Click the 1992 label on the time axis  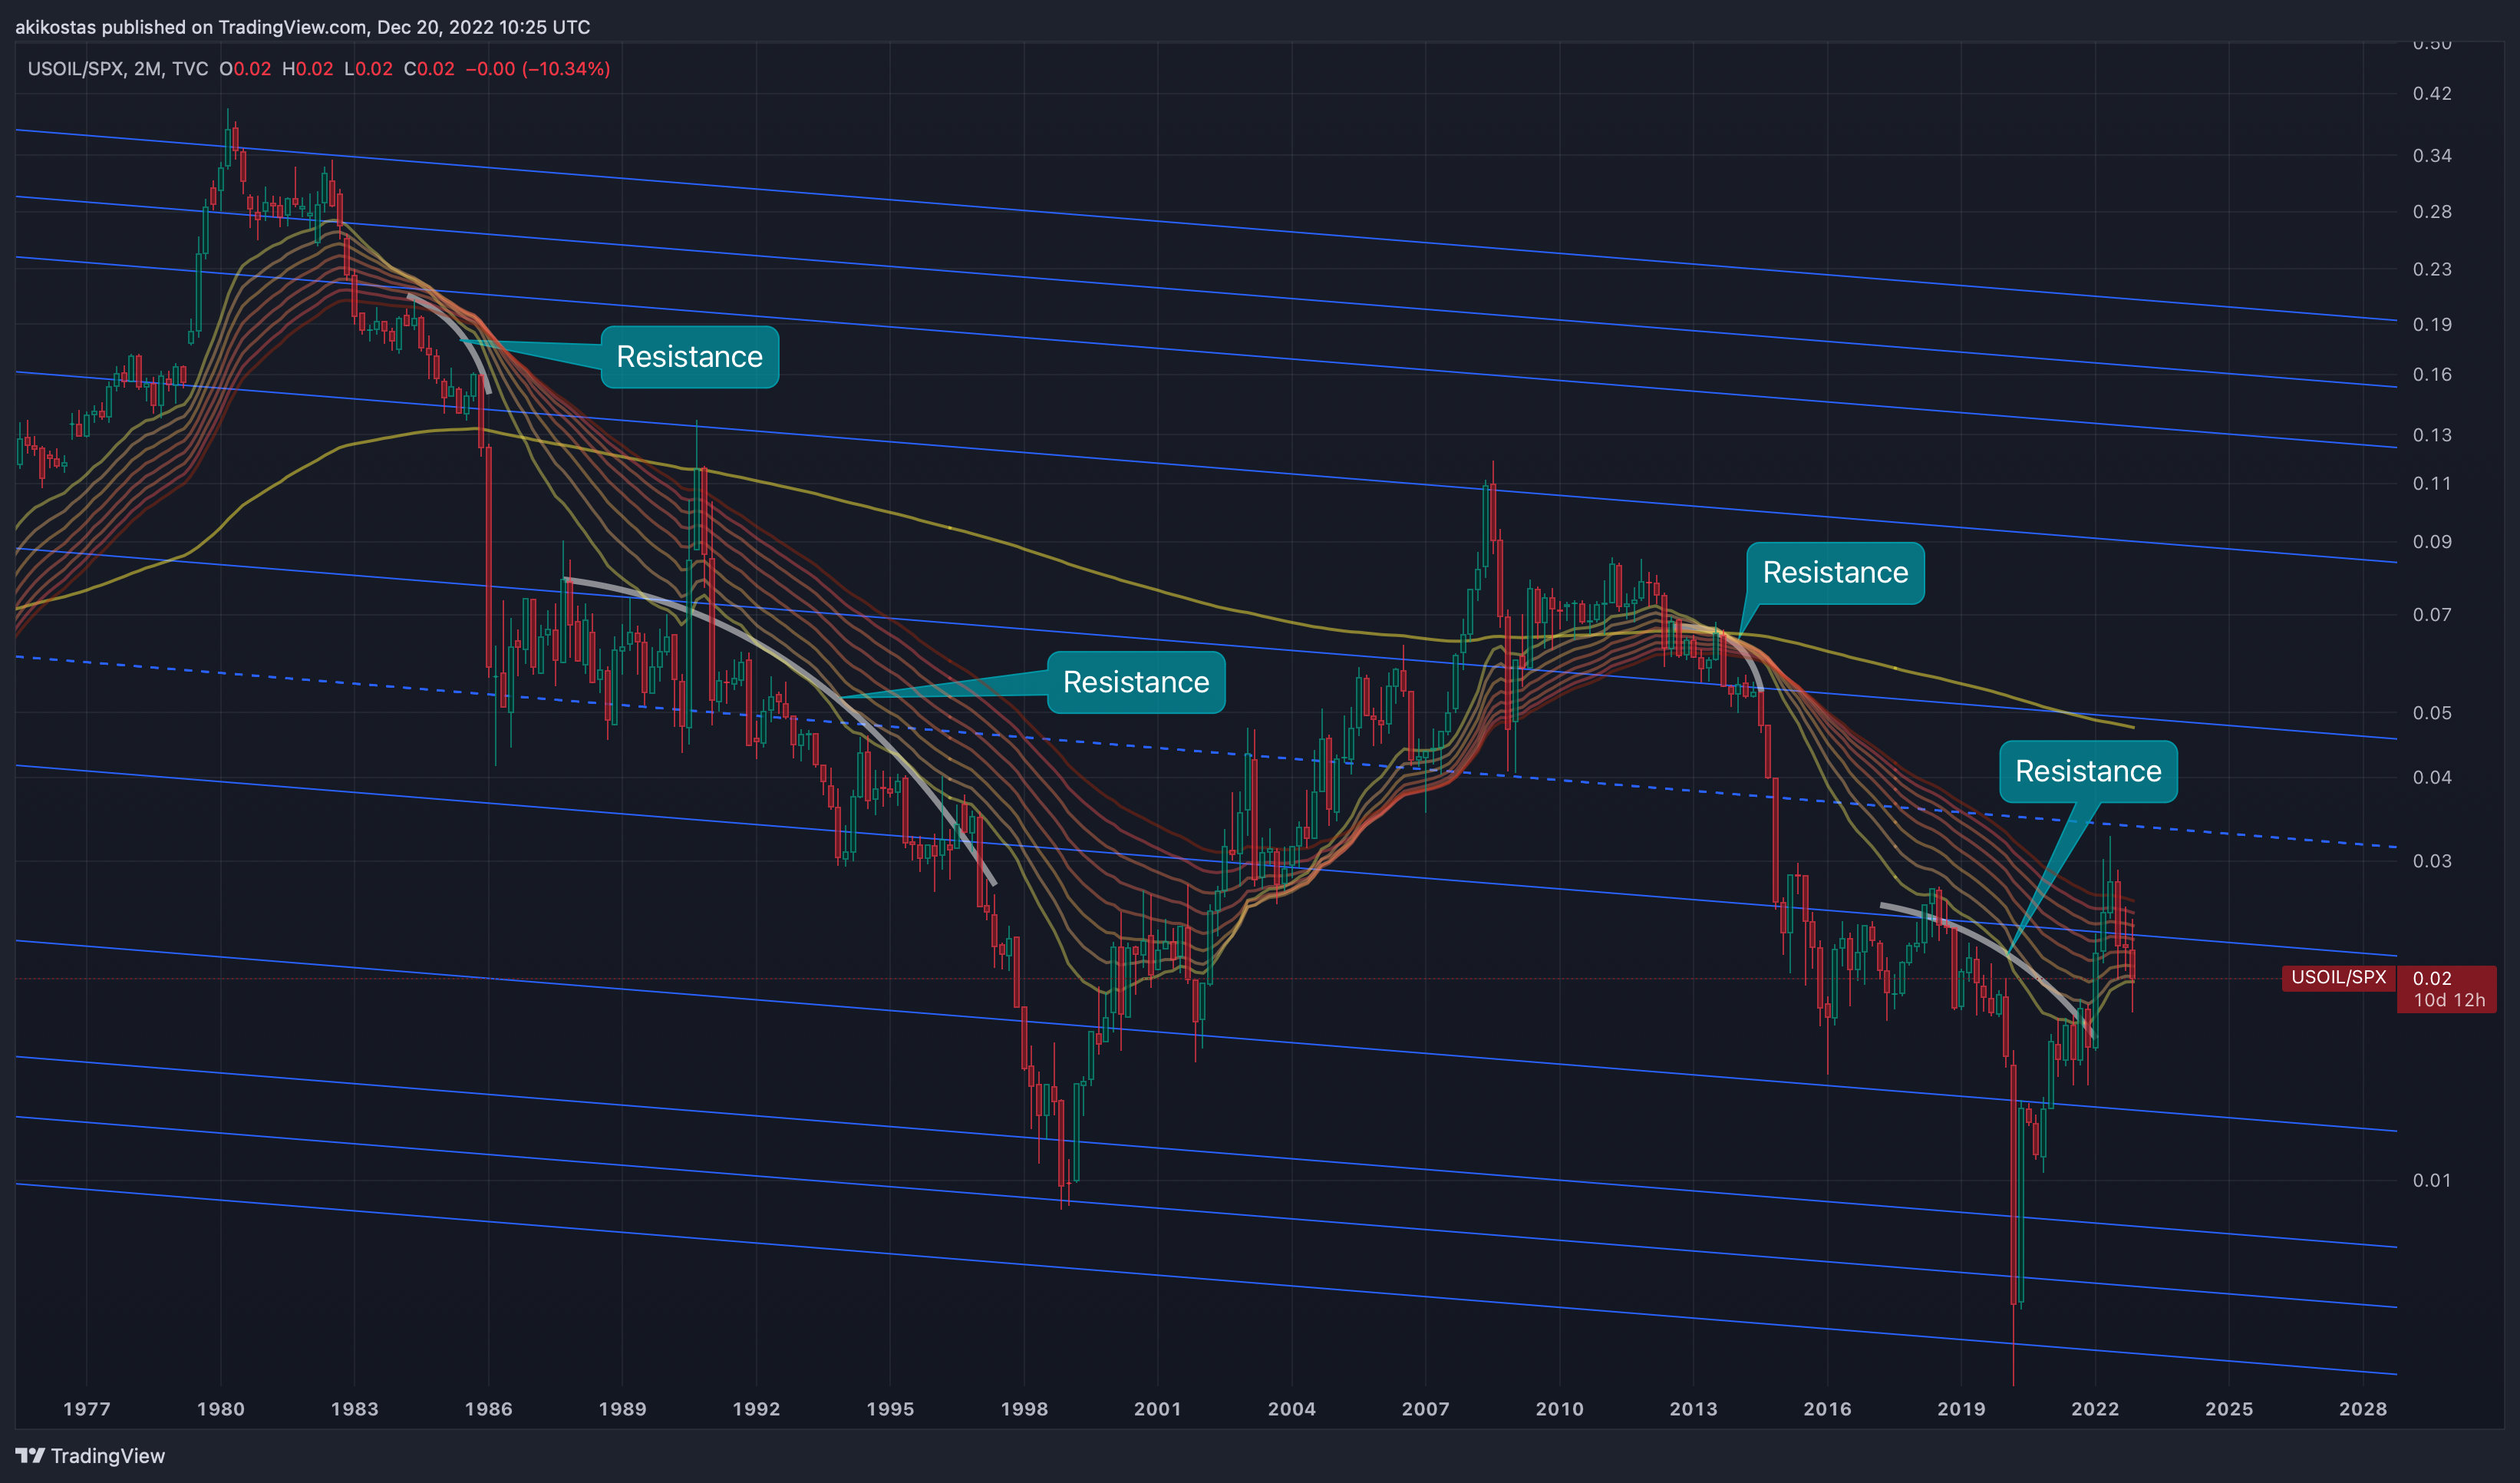pyautogui.click(x=757, y=1409)
